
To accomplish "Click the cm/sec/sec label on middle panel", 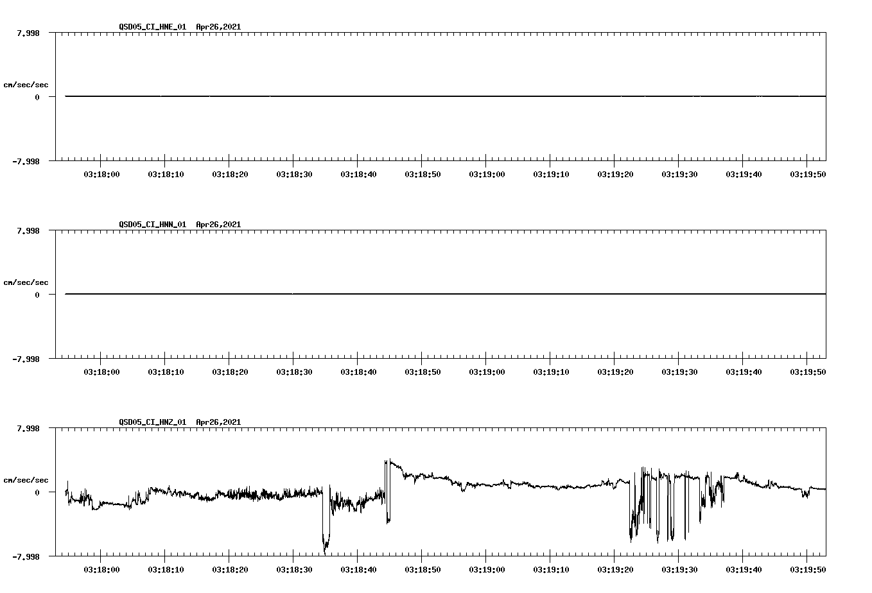I will pos(26,282).
